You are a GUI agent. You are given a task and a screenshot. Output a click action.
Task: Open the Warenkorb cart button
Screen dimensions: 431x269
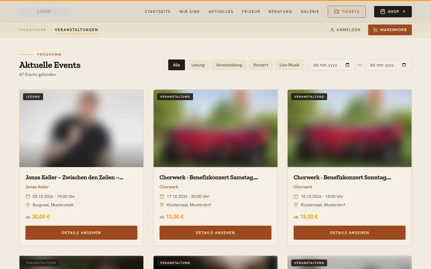390,30
